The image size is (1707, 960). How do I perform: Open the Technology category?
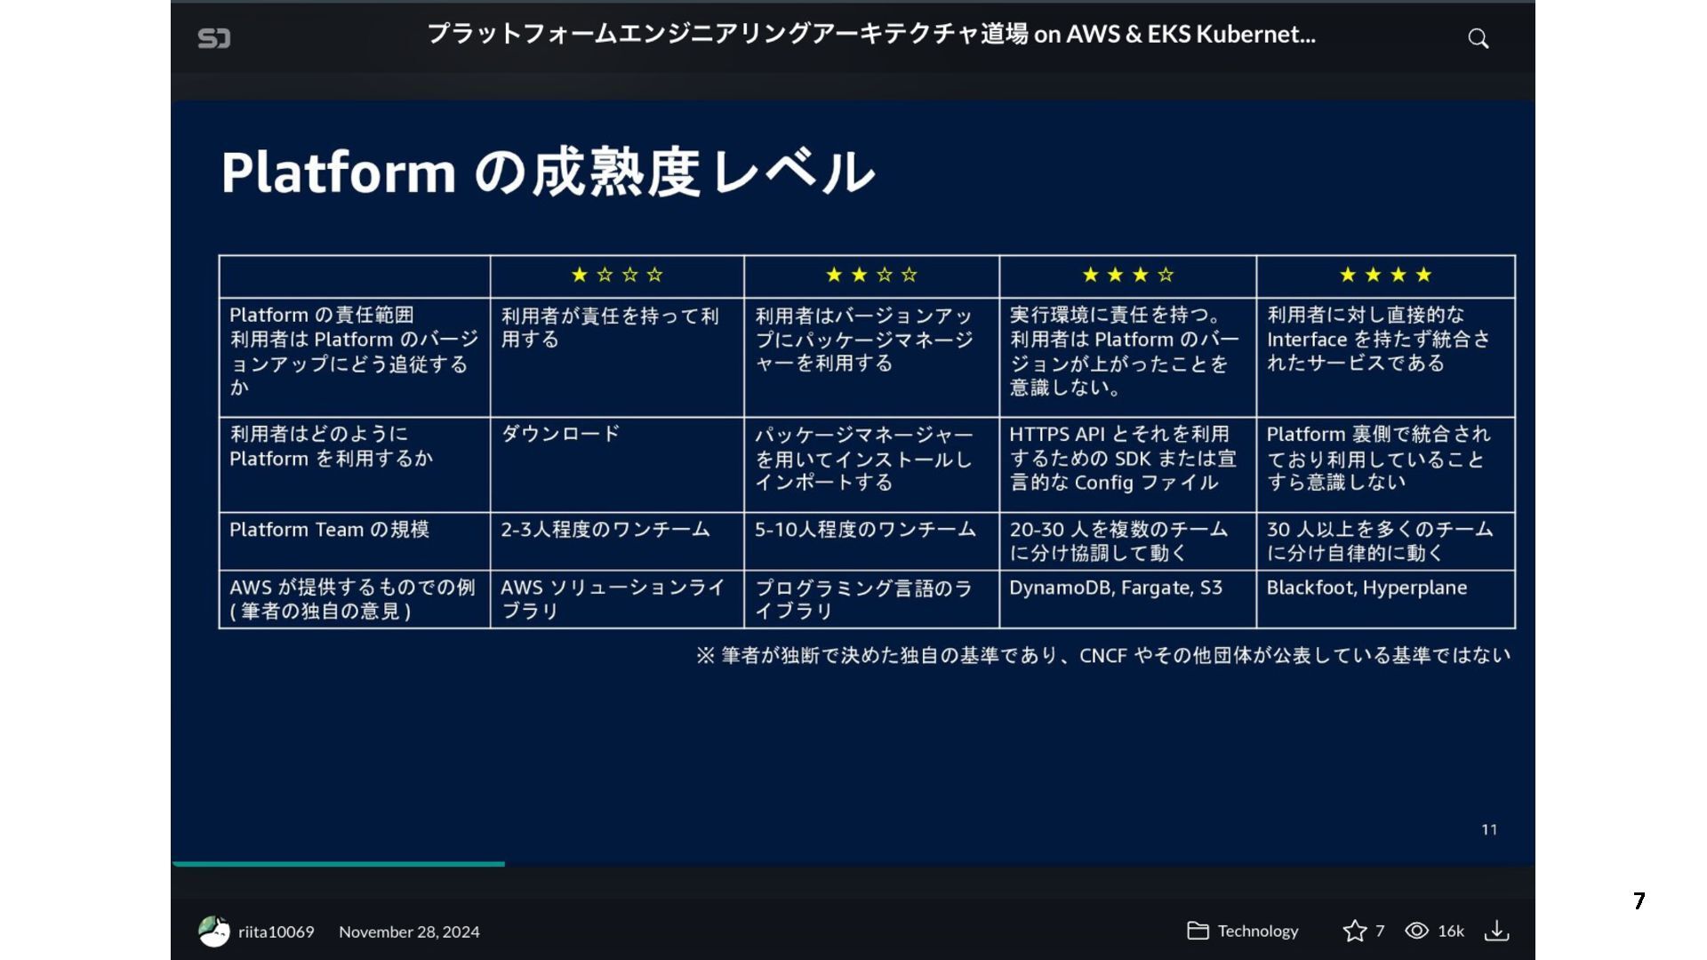tap(1257, 931)
